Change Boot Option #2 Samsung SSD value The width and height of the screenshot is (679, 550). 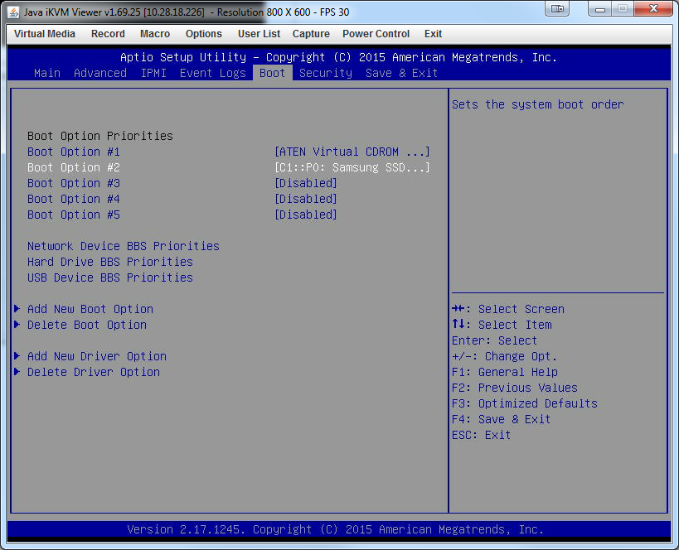(x=352, y=167)
